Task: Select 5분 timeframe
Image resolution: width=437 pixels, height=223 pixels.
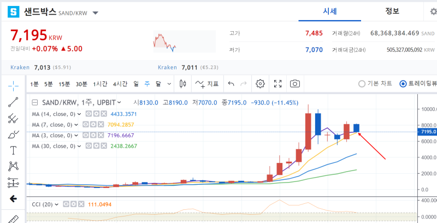Action: 48,84
